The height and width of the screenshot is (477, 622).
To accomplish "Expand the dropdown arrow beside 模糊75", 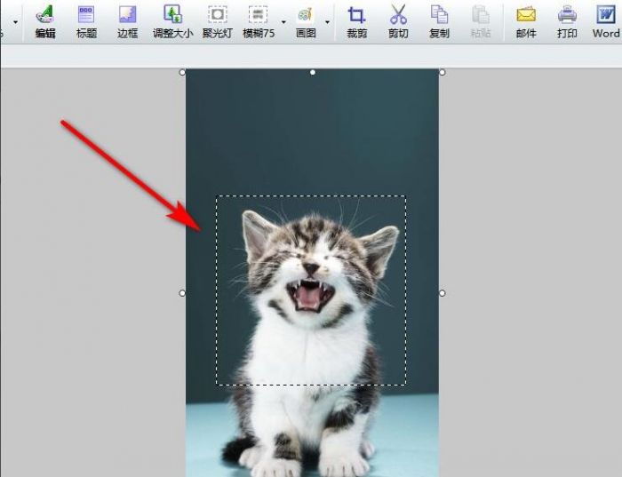I will 283,22.
